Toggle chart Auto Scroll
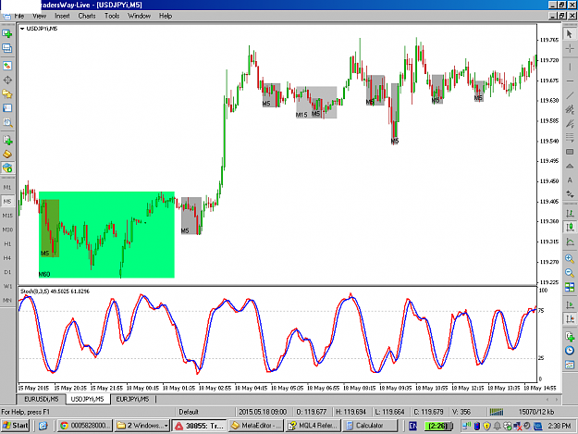 click(570, 304)
